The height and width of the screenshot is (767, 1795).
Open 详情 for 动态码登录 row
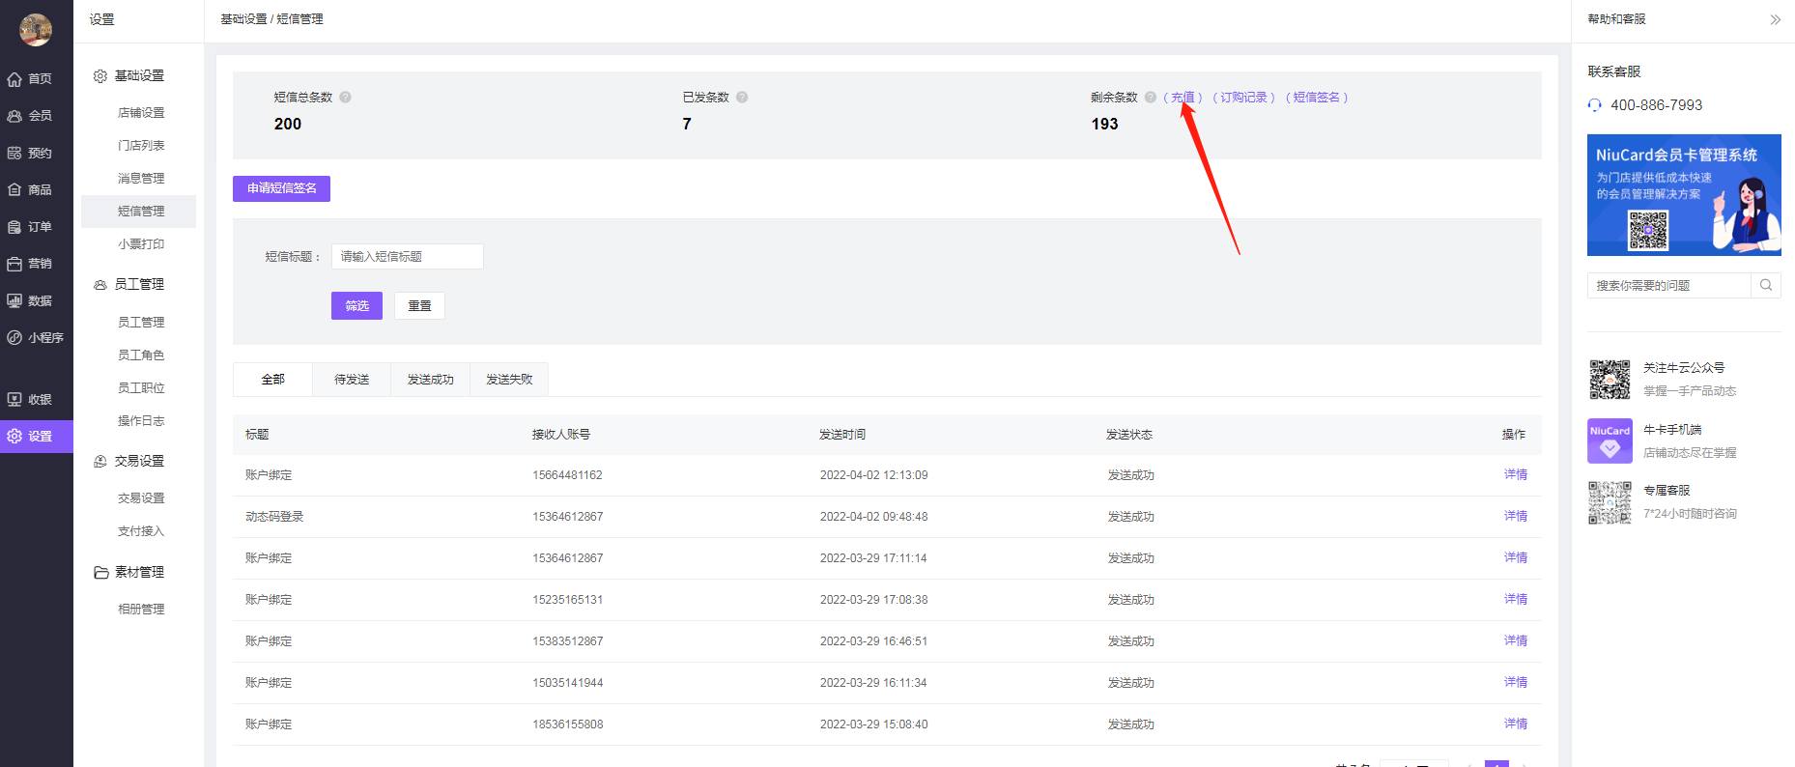(1516, 517)
